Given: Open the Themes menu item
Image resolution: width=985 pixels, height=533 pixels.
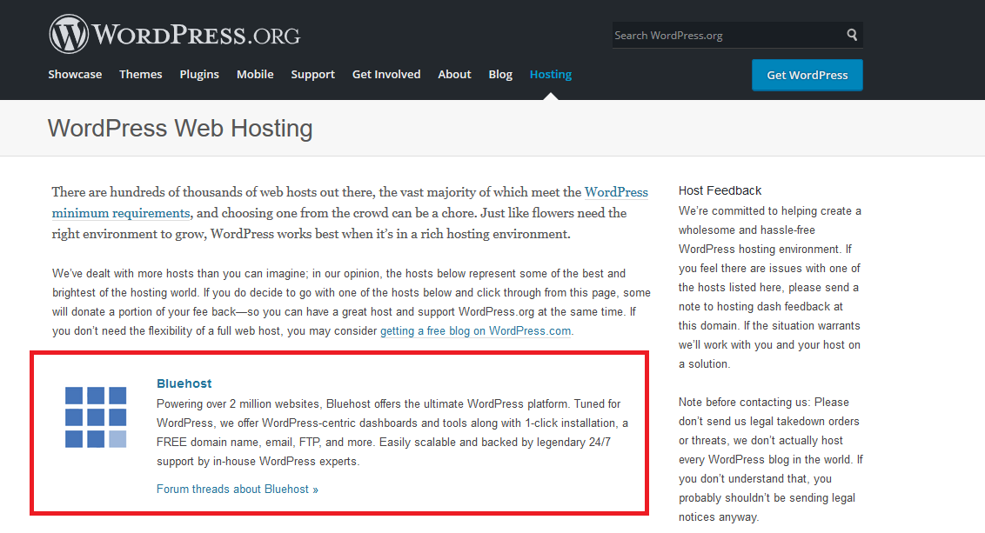Looking at the screenshot, I should (141, 74).
